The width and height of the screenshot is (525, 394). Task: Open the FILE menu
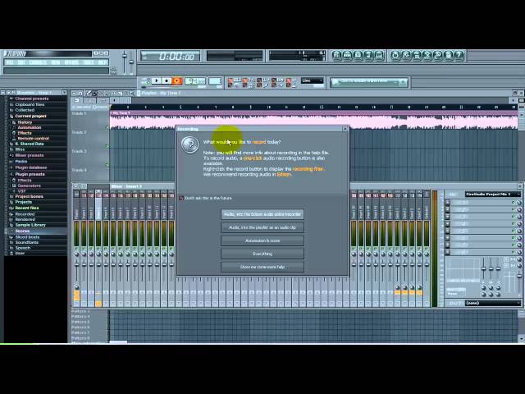10,62
